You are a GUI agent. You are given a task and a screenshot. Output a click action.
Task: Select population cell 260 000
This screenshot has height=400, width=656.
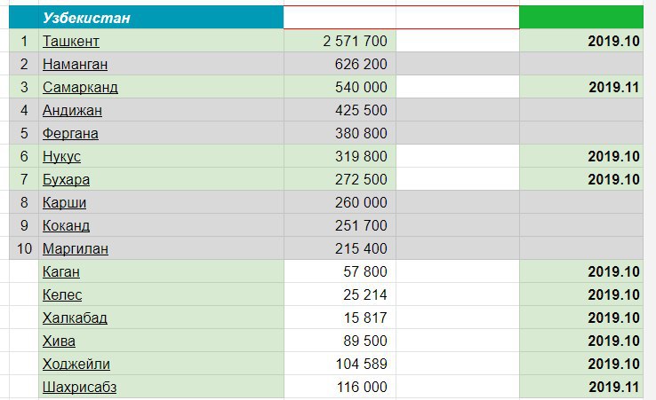click(340, 202)
